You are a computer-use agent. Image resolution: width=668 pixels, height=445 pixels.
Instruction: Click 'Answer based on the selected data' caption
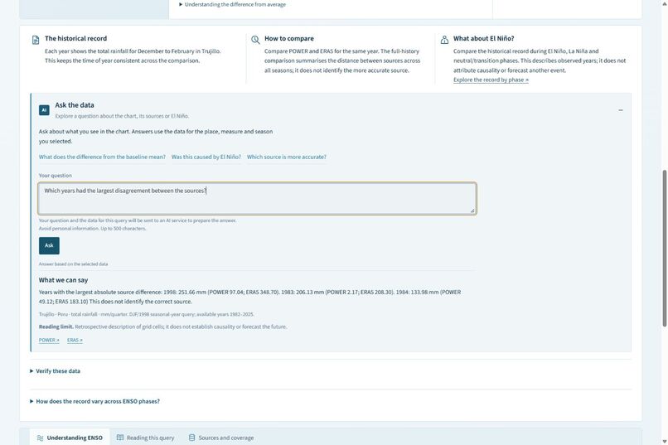click(x=73, y=264)
